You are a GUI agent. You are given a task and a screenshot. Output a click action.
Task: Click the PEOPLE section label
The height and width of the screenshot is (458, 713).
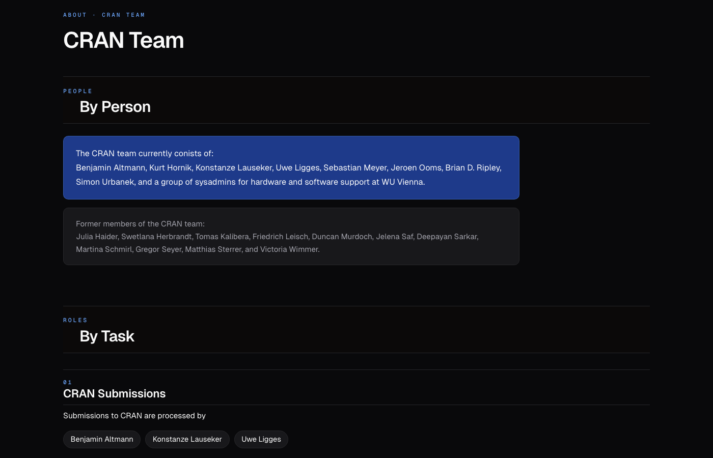(x=78, y=91)
